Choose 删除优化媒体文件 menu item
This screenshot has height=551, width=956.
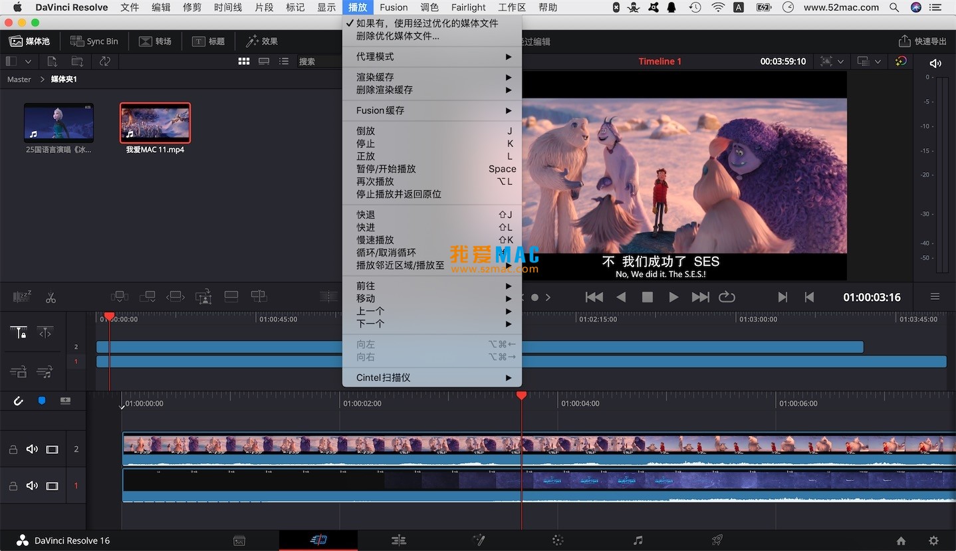coord(432,36)
